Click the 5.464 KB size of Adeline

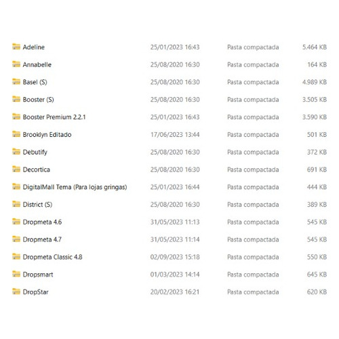(315, 47)
